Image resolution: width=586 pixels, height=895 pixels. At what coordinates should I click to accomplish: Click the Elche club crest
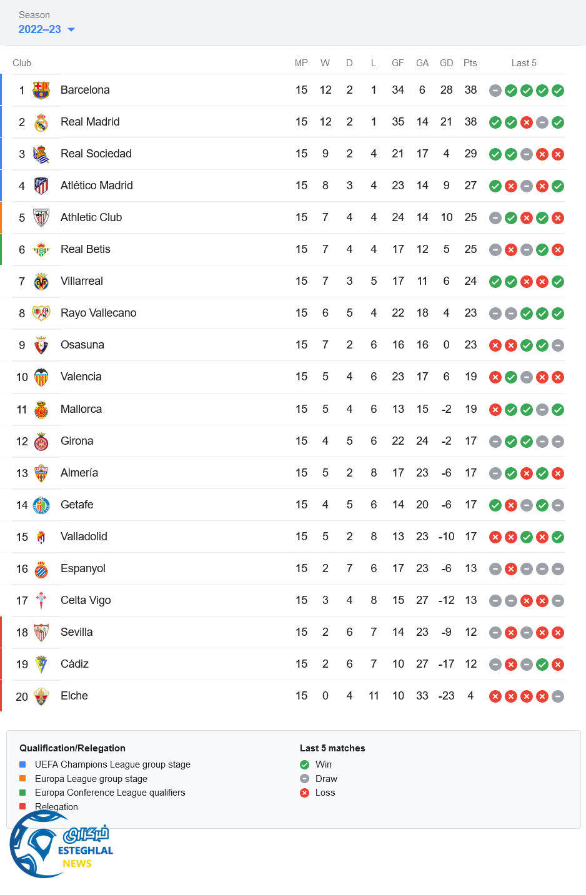41,696
